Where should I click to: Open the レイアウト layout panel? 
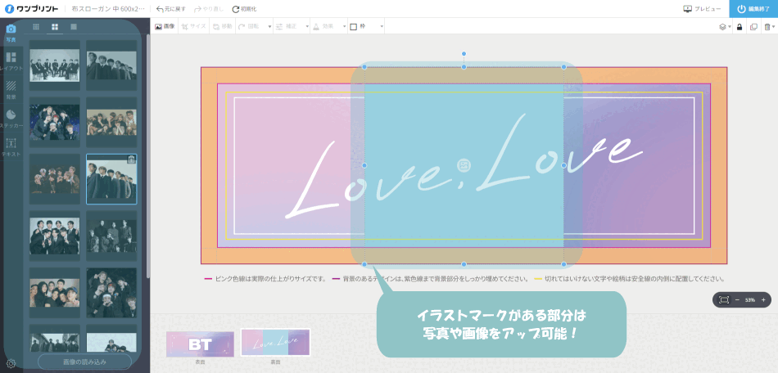[11, 61]
